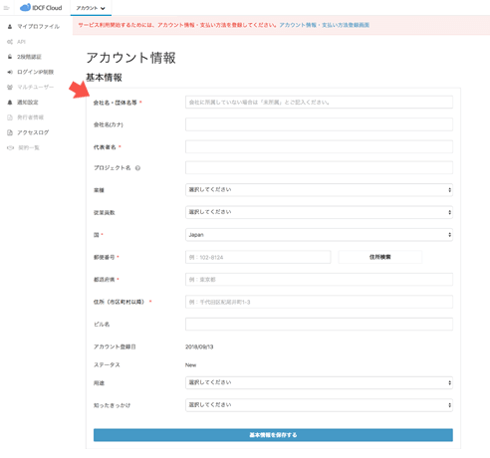The image size is (490, 458).
Task: Open the 知ったきっかけ dropdown
Action: [319, 405]
